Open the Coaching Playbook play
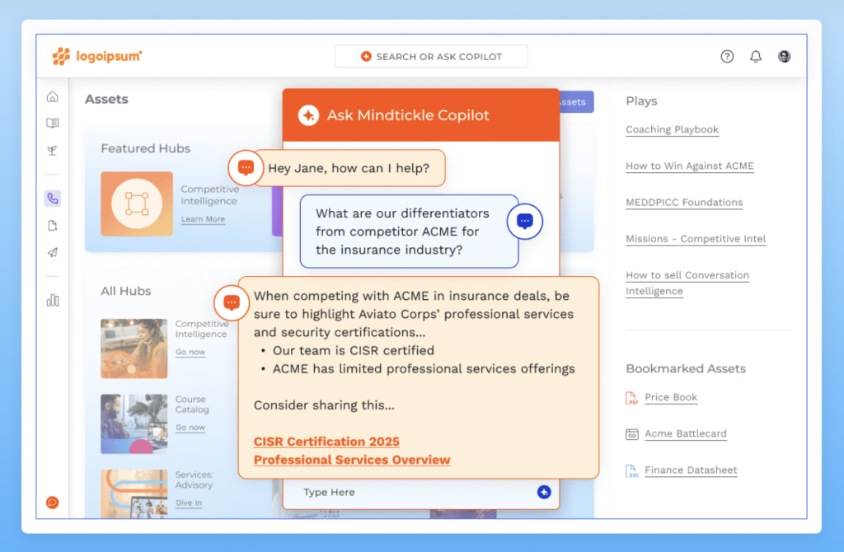 672,129
